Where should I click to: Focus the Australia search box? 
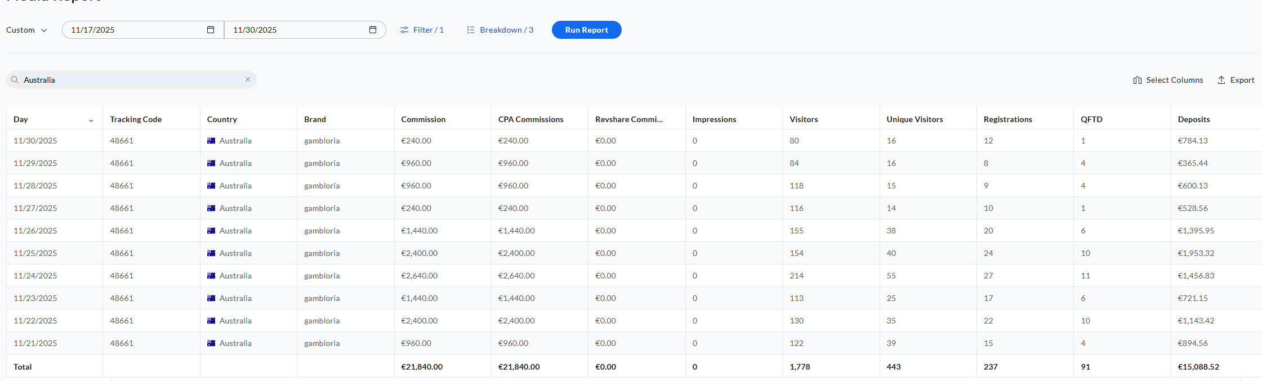point(131,80)
